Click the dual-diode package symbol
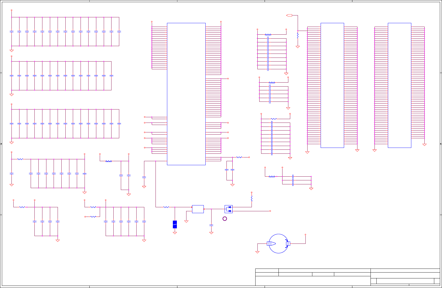The image size is (442, 288). tap(229, 209)
